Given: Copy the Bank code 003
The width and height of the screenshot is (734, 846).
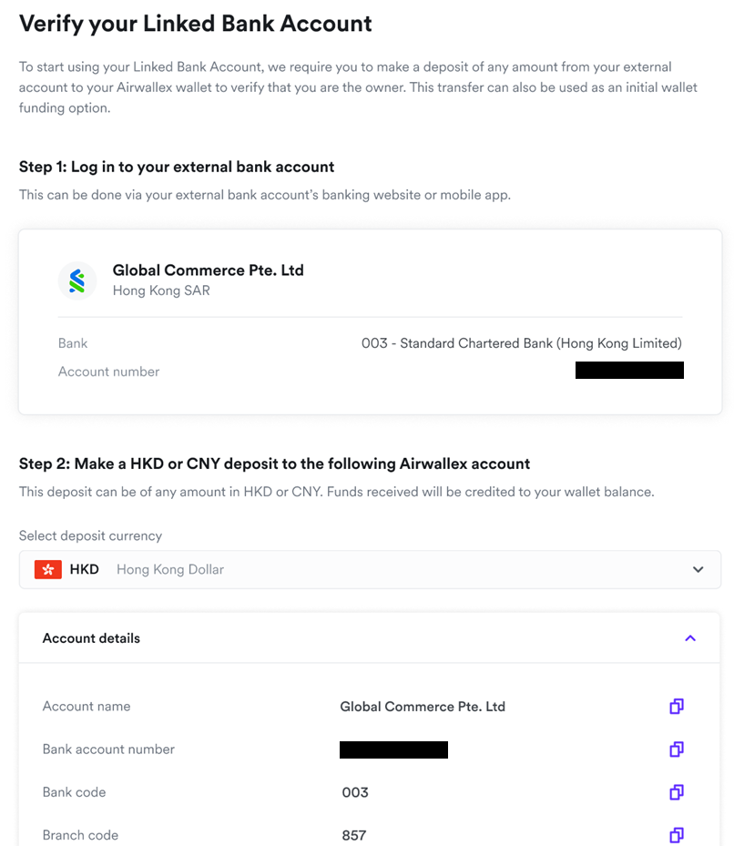Looking at the screenshot, I should (677, 792).
